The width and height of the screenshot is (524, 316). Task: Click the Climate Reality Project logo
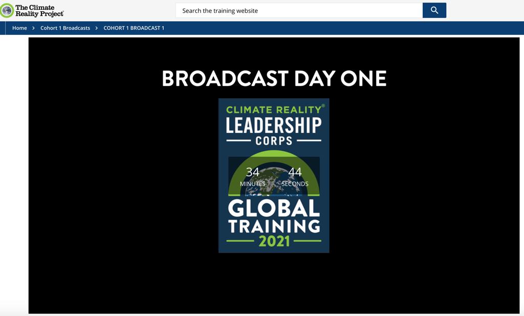pyautogui.click(x=32, y=10)
